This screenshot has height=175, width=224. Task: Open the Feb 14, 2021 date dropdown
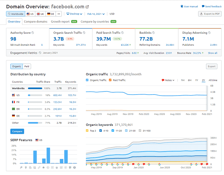[96, 14]
